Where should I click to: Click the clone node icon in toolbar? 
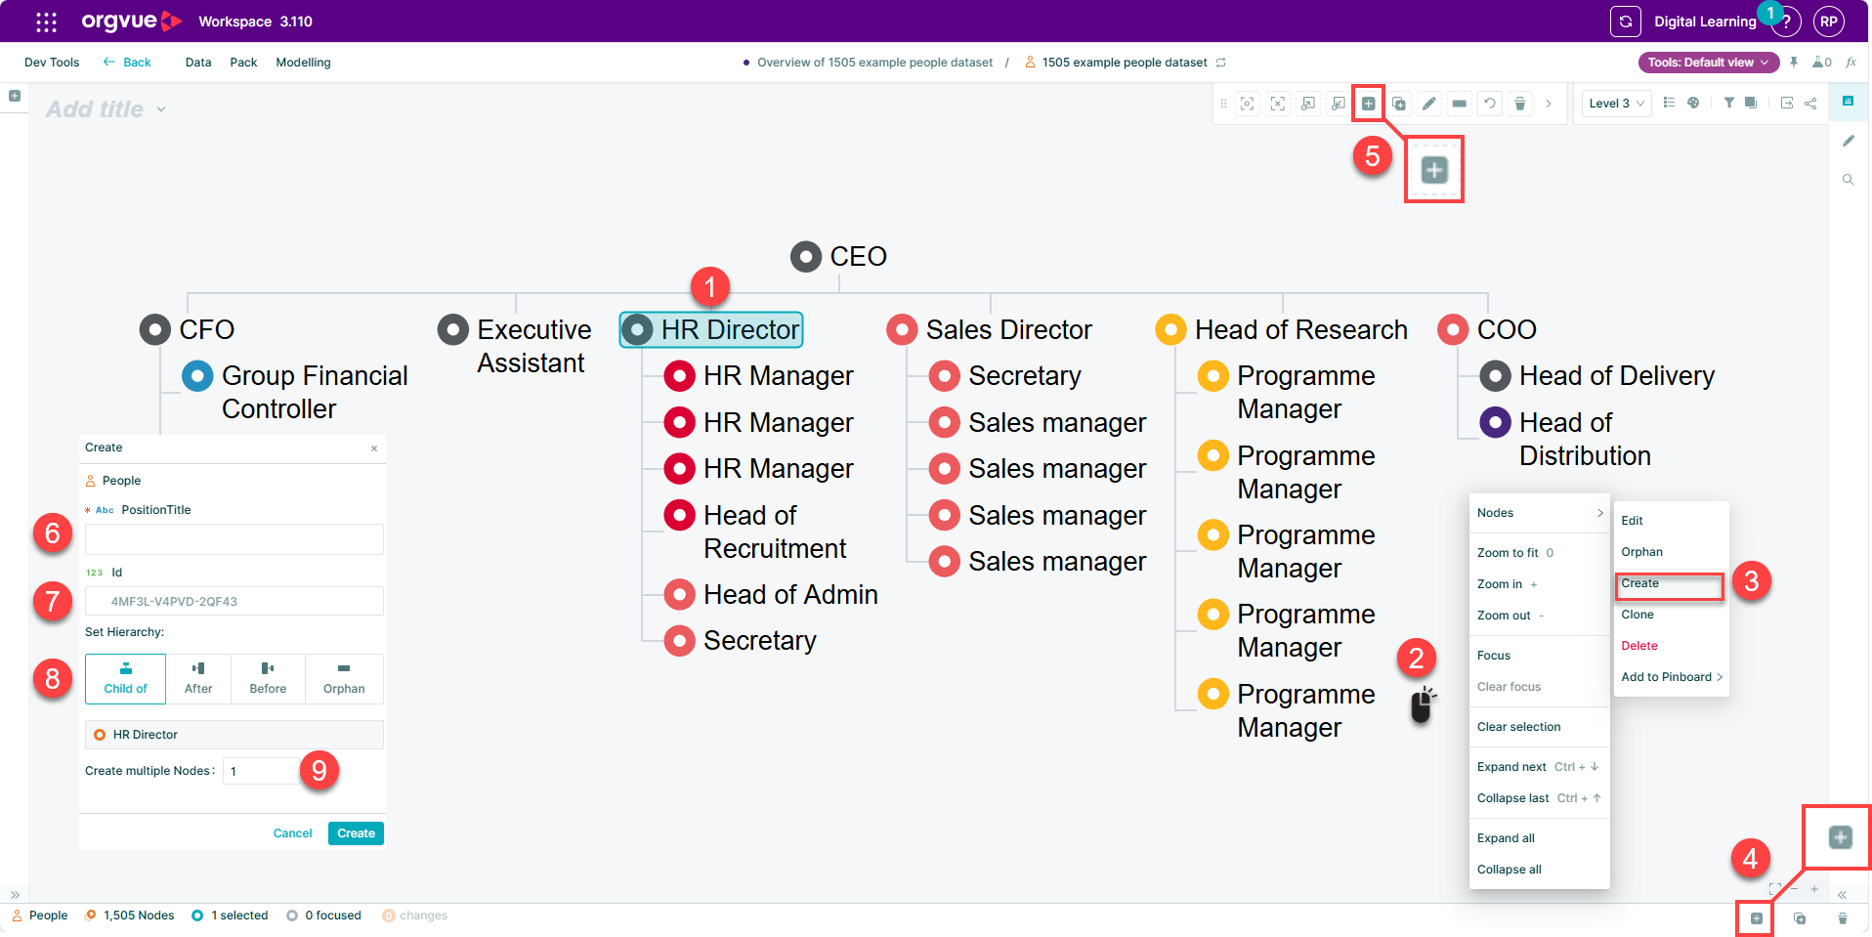pyautogui.click(x=1398, y=104)
